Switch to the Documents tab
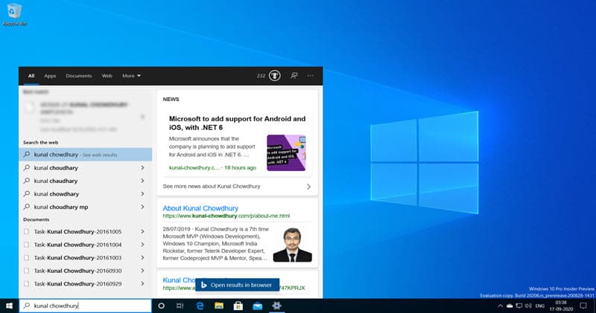 click(79, 76)
